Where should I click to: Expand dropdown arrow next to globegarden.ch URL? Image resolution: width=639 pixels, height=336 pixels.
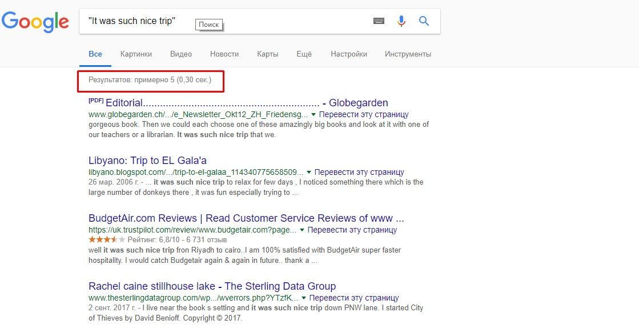point(314,115)
